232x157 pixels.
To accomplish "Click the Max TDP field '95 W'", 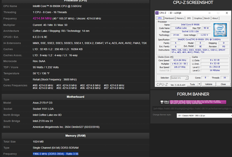I will [206, 28].
